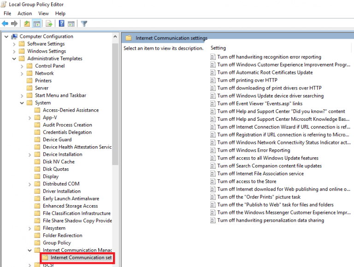Toggle the Show/Hide Action Pane icon
The image size is (354, 267).
[71, 24]
